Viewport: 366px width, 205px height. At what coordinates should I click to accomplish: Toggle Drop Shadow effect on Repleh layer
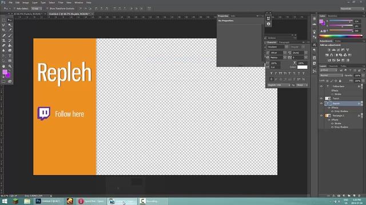[x=332, y=112]
